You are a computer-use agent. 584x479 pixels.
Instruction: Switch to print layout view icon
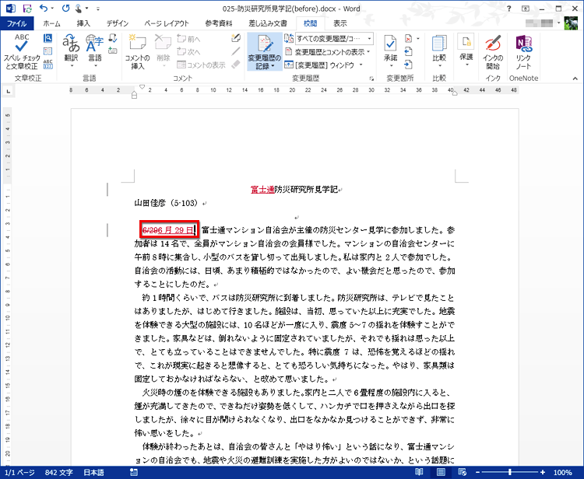pos(441,472)
